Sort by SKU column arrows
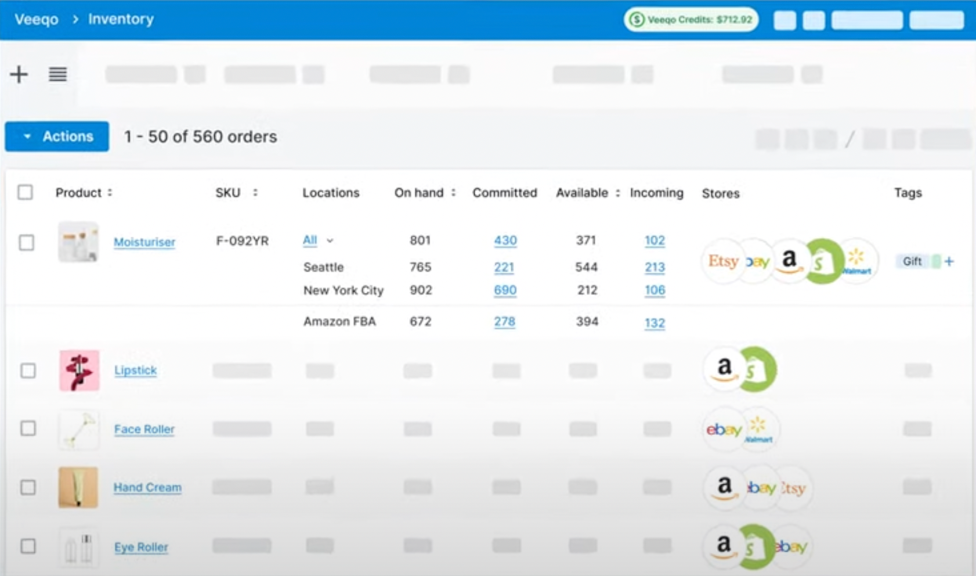 (x=255, y=193)
